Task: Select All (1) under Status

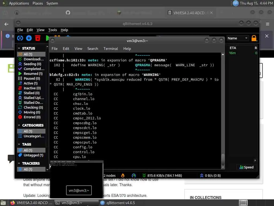Action: pos(32,54)
